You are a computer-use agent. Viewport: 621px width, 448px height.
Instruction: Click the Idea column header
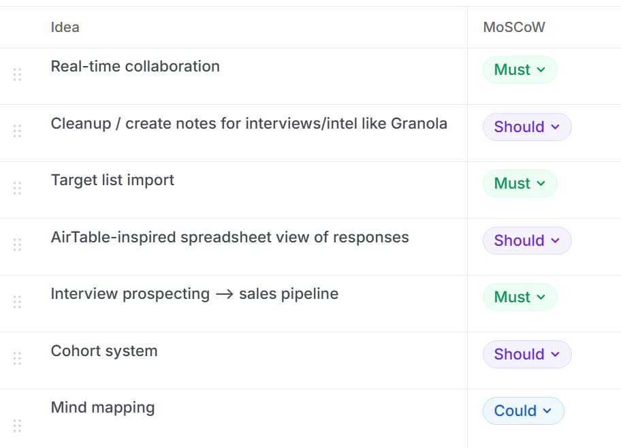[65, 27]
